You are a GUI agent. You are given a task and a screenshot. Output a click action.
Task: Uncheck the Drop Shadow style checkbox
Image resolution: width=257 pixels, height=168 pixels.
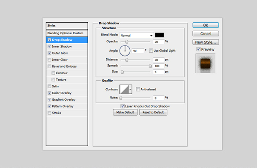49,40
